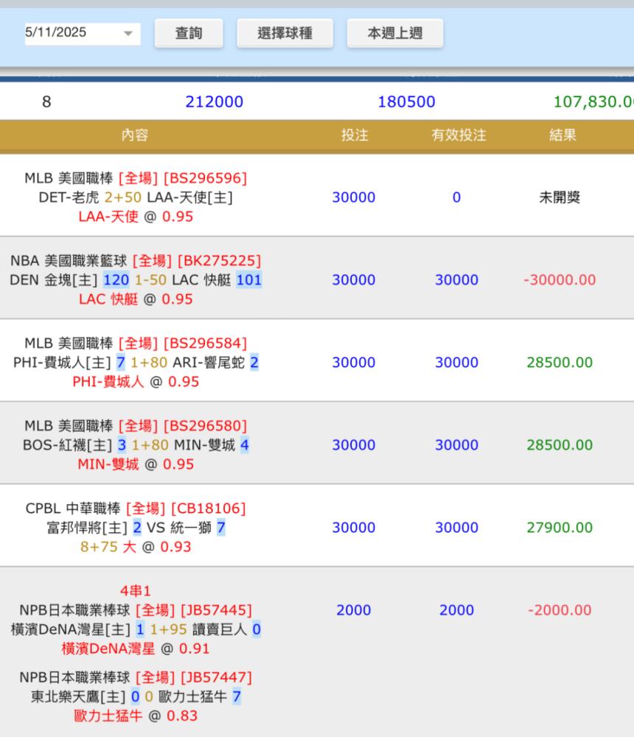634x737 pixels.
Task: Click the valid bet 2000 in the 4串1 row
Action: 456,610
